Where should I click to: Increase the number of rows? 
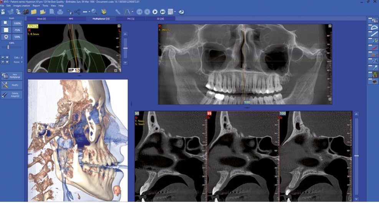(x=7, y=62)
